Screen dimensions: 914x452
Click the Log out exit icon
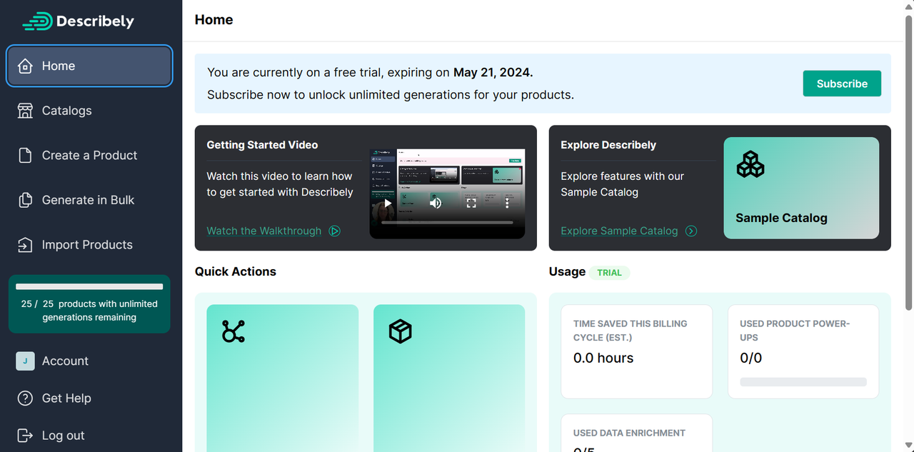[x=25, y=436]
